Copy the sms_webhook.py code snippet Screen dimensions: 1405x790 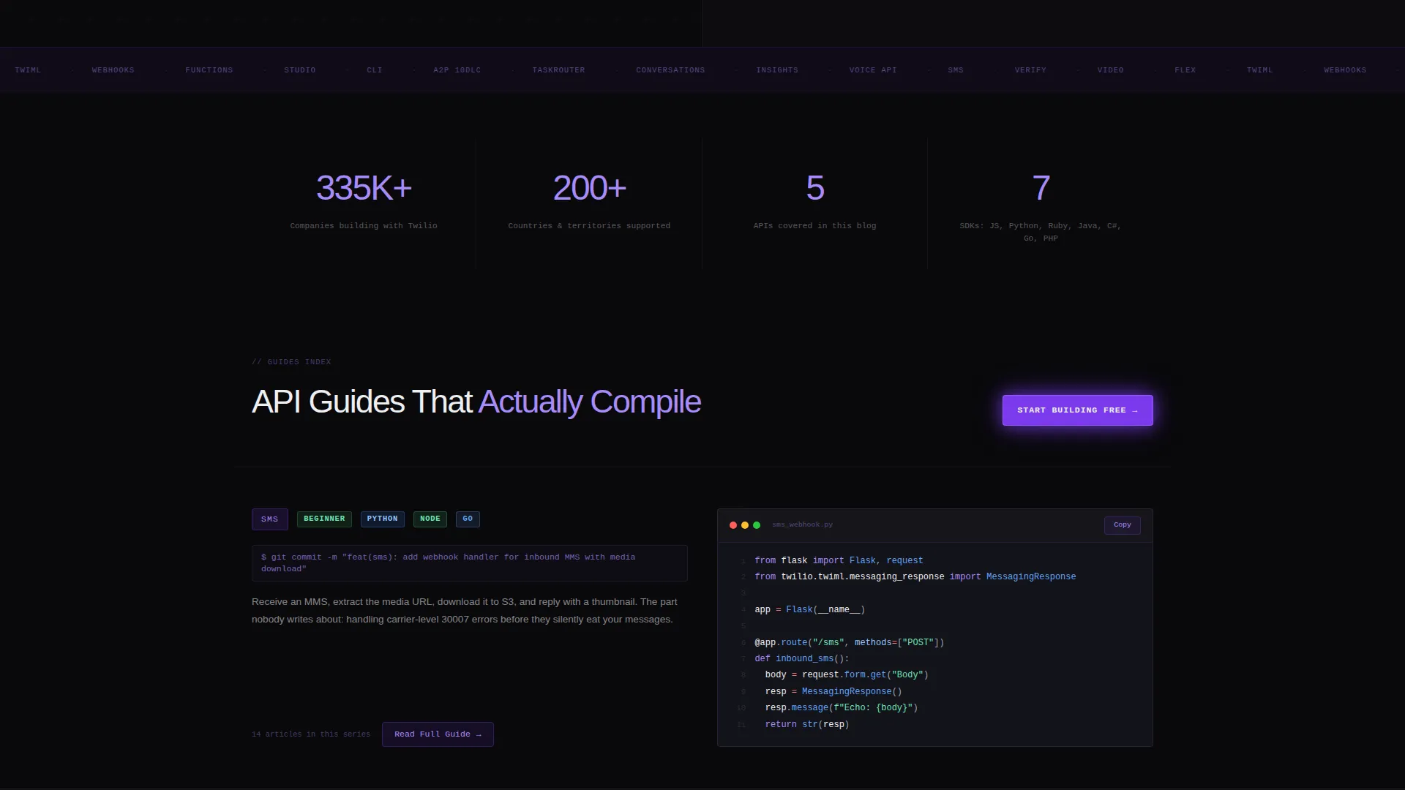[x=1122, y=525]
